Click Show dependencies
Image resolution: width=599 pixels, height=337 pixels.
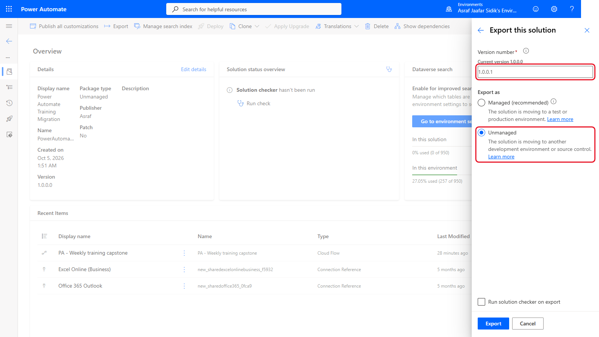click(422, 26)
